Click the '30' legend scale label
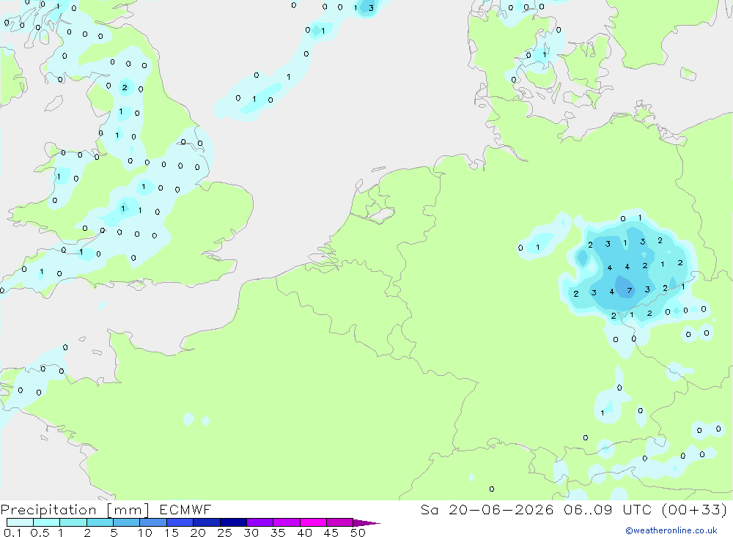The height and width of the screenshot is (537, 733). (251, 533)
